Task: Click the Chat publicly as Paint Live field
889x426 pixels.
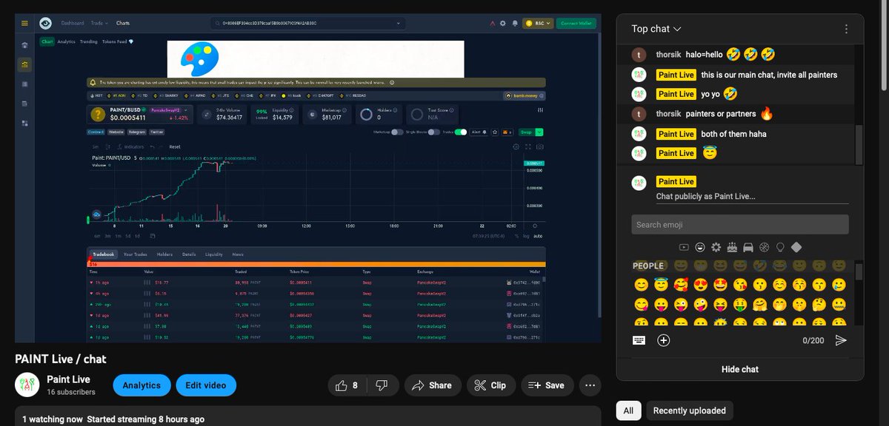Action: [752, 197]
